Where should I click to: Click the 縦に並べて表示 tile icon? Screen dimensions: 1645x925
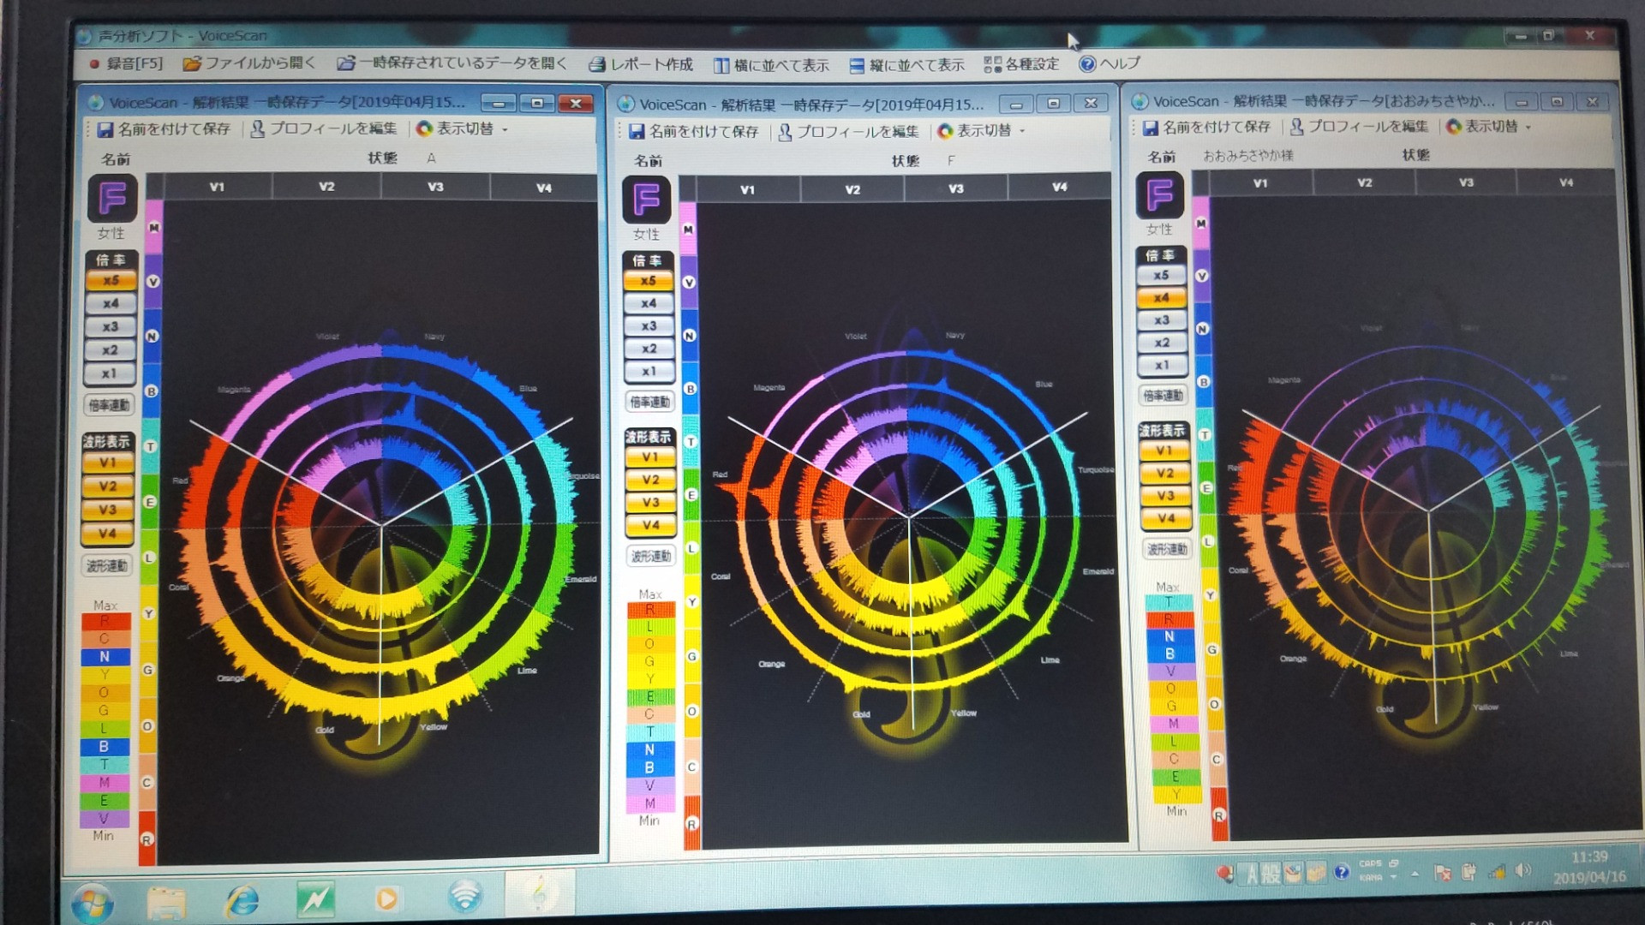[857, 65]
